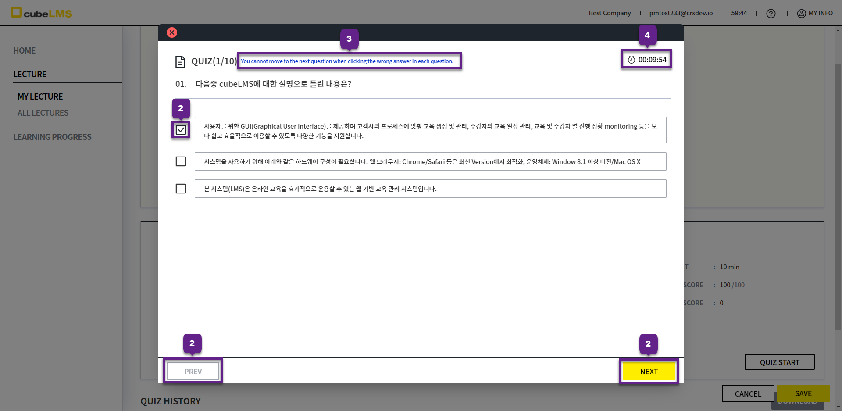Close the quiz dialog with red X

point(172,32)
